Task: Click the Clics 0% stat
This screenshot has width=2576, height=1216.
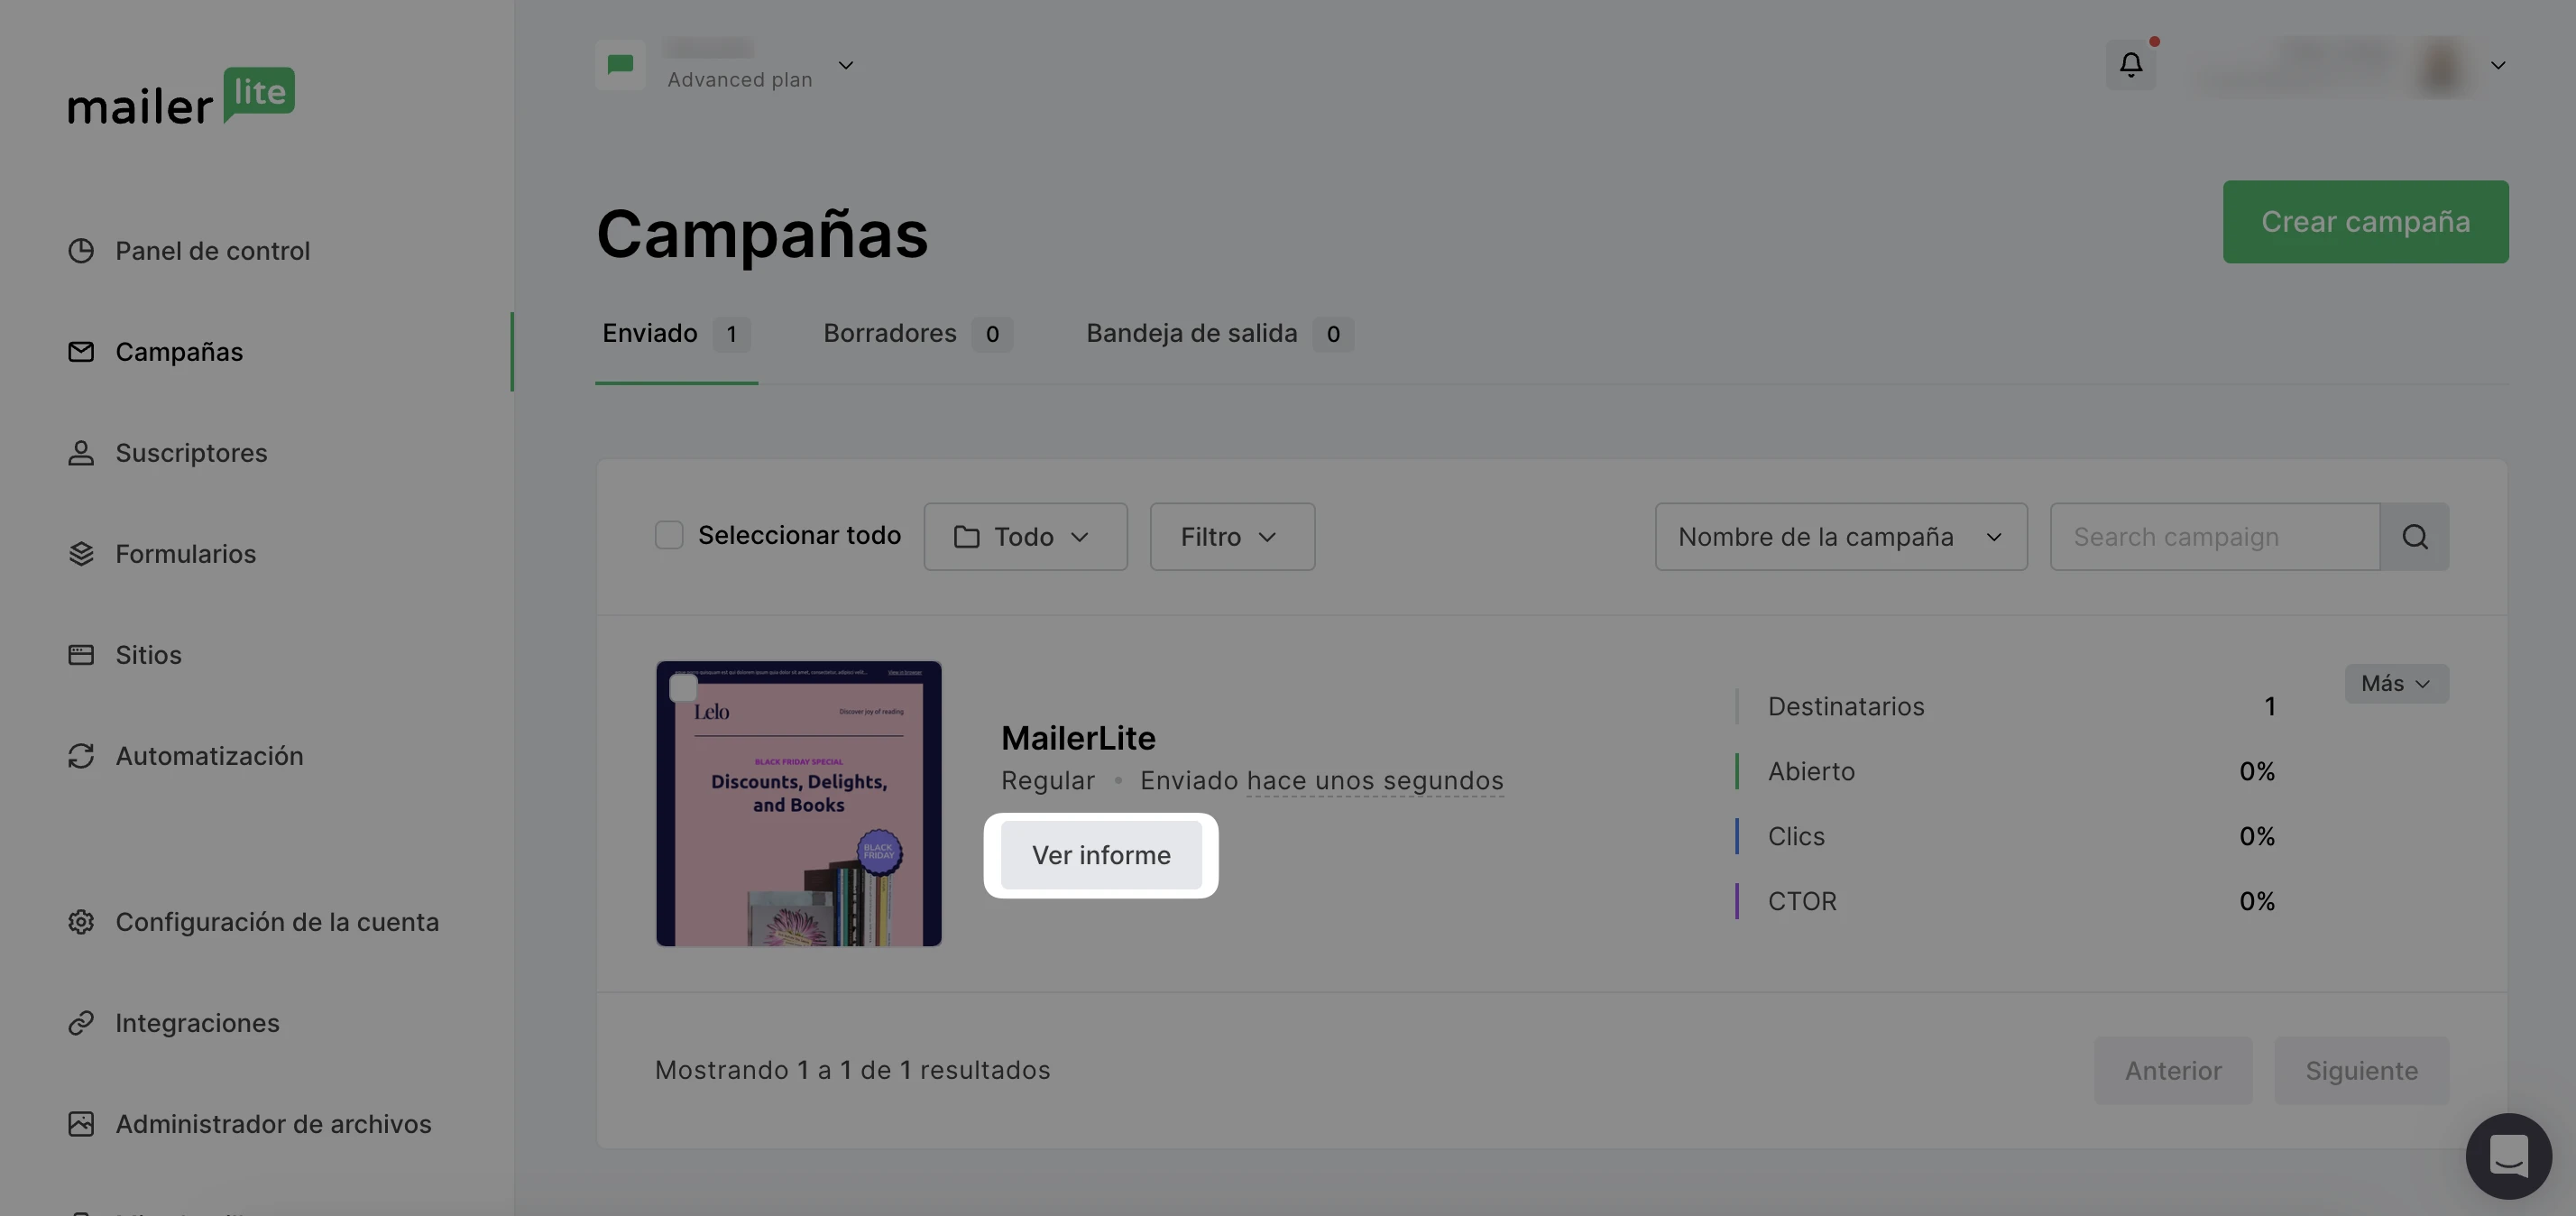Action: point(2006,836)
